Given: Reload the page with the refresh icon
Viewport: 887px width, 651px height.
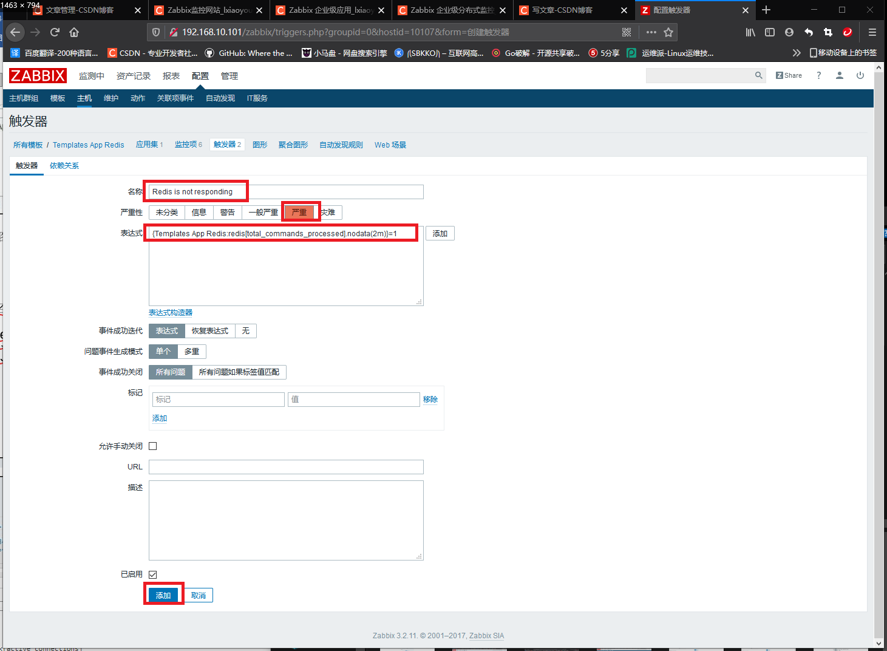Looking at the screenshot, I should pyautogui.click(x=55, y=32).
